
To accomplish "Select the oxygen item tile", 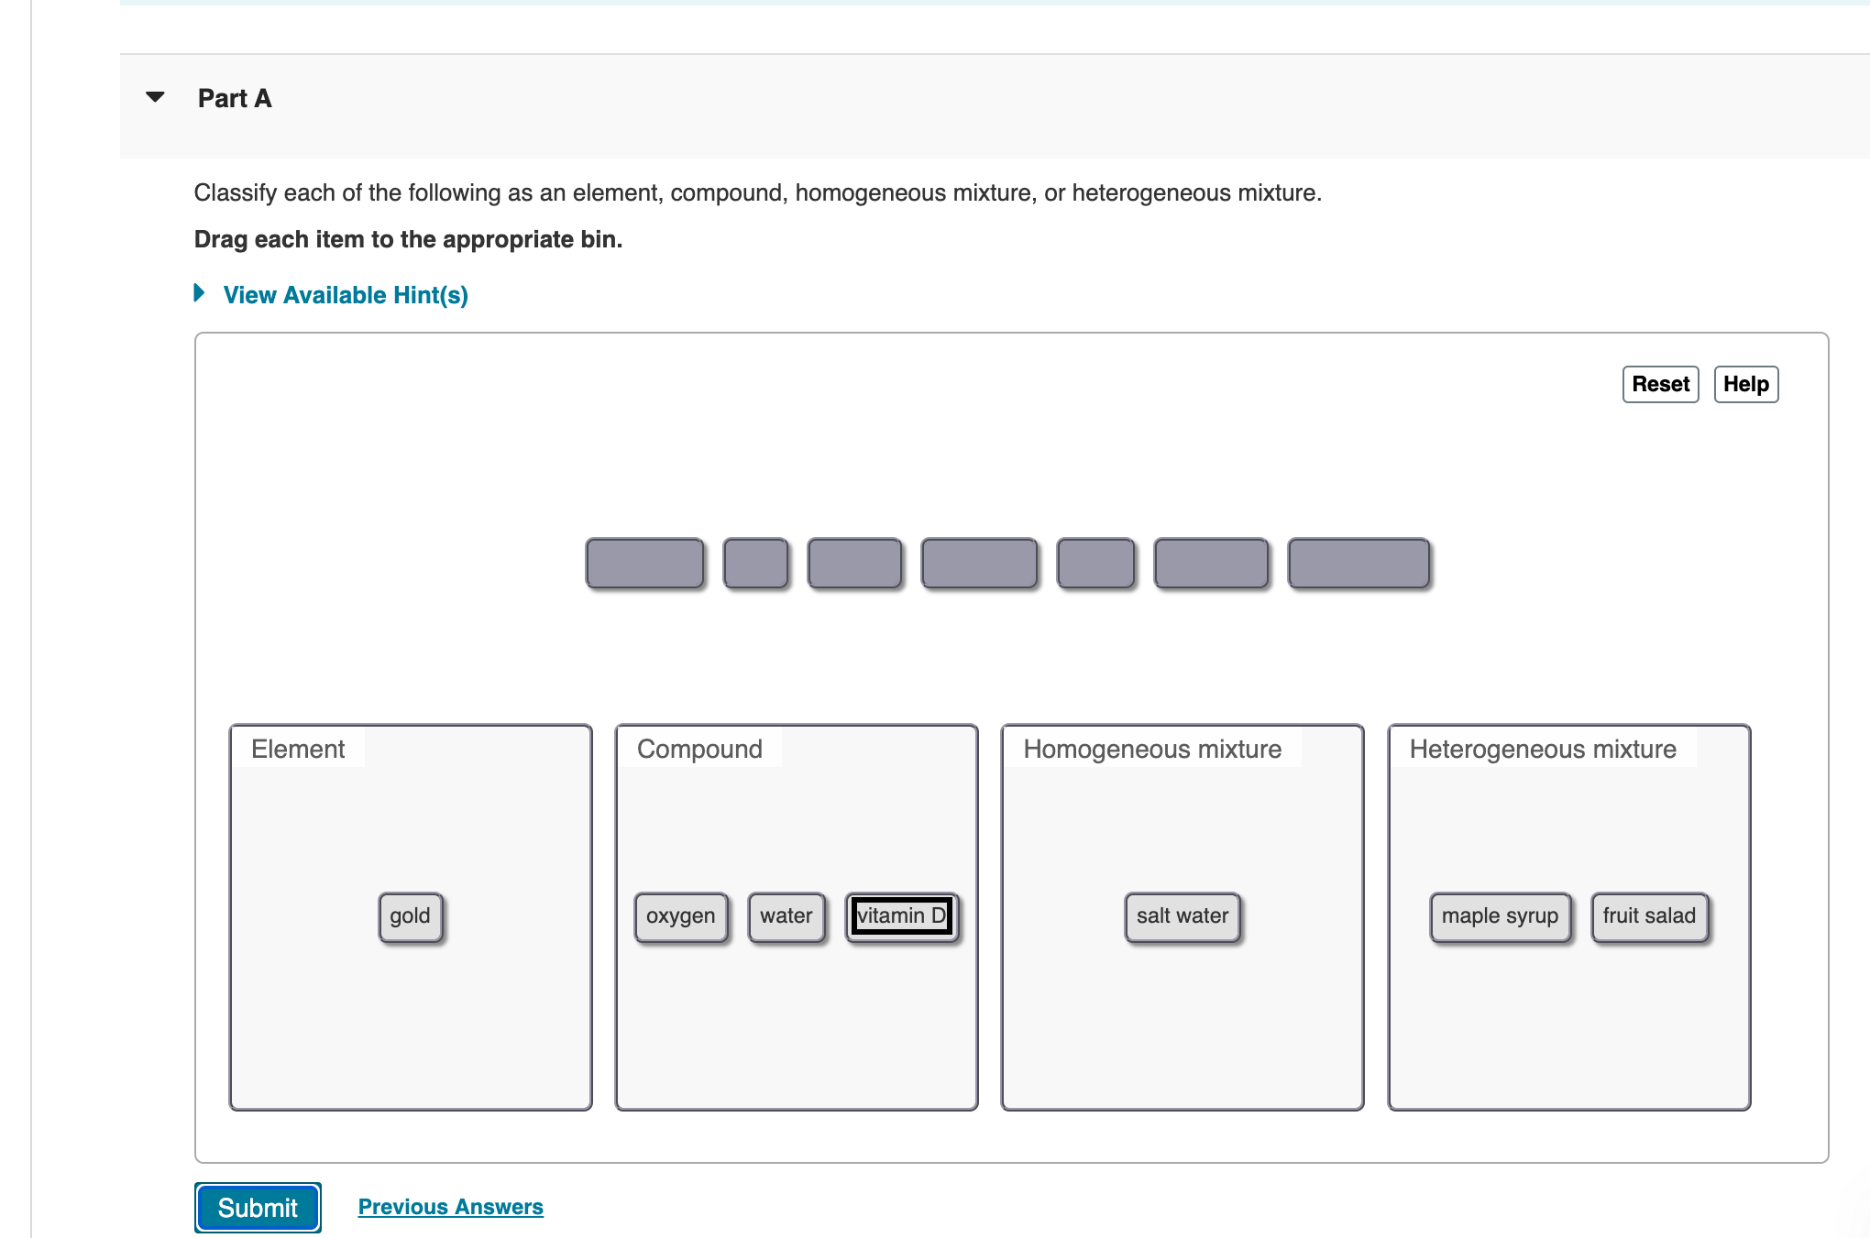I will pyautogui.click(x=680, y=916).
